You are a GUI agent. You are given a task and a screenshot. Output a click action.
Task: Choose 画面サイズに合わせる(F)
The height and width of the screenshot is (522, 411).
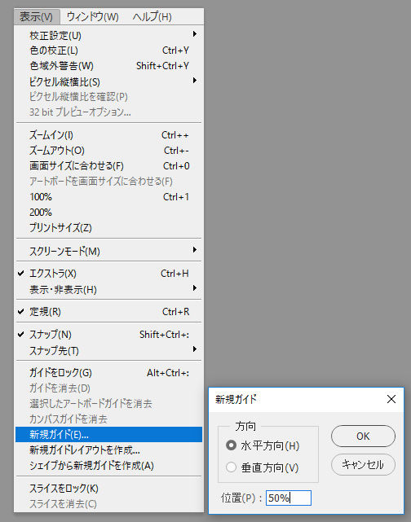pos(108,166)
